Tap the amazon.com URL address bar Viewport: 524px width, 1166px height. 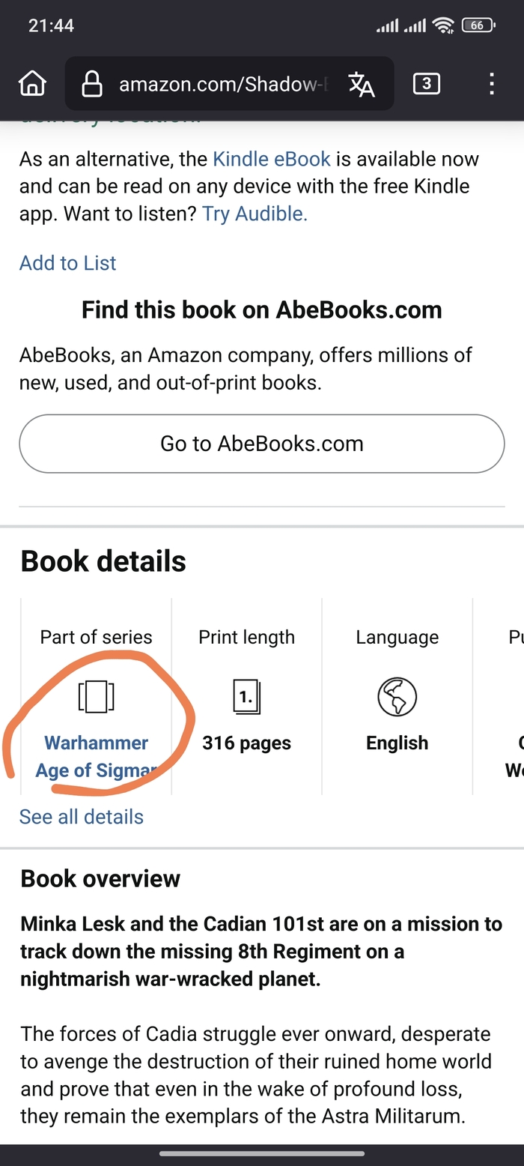coord(223,84)
